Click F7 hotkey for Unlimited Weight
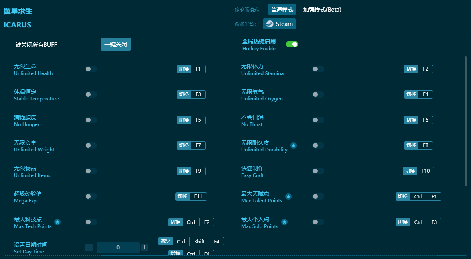Image resolution: width=471 pixels, height=259 pixels. tap(191, 145)
